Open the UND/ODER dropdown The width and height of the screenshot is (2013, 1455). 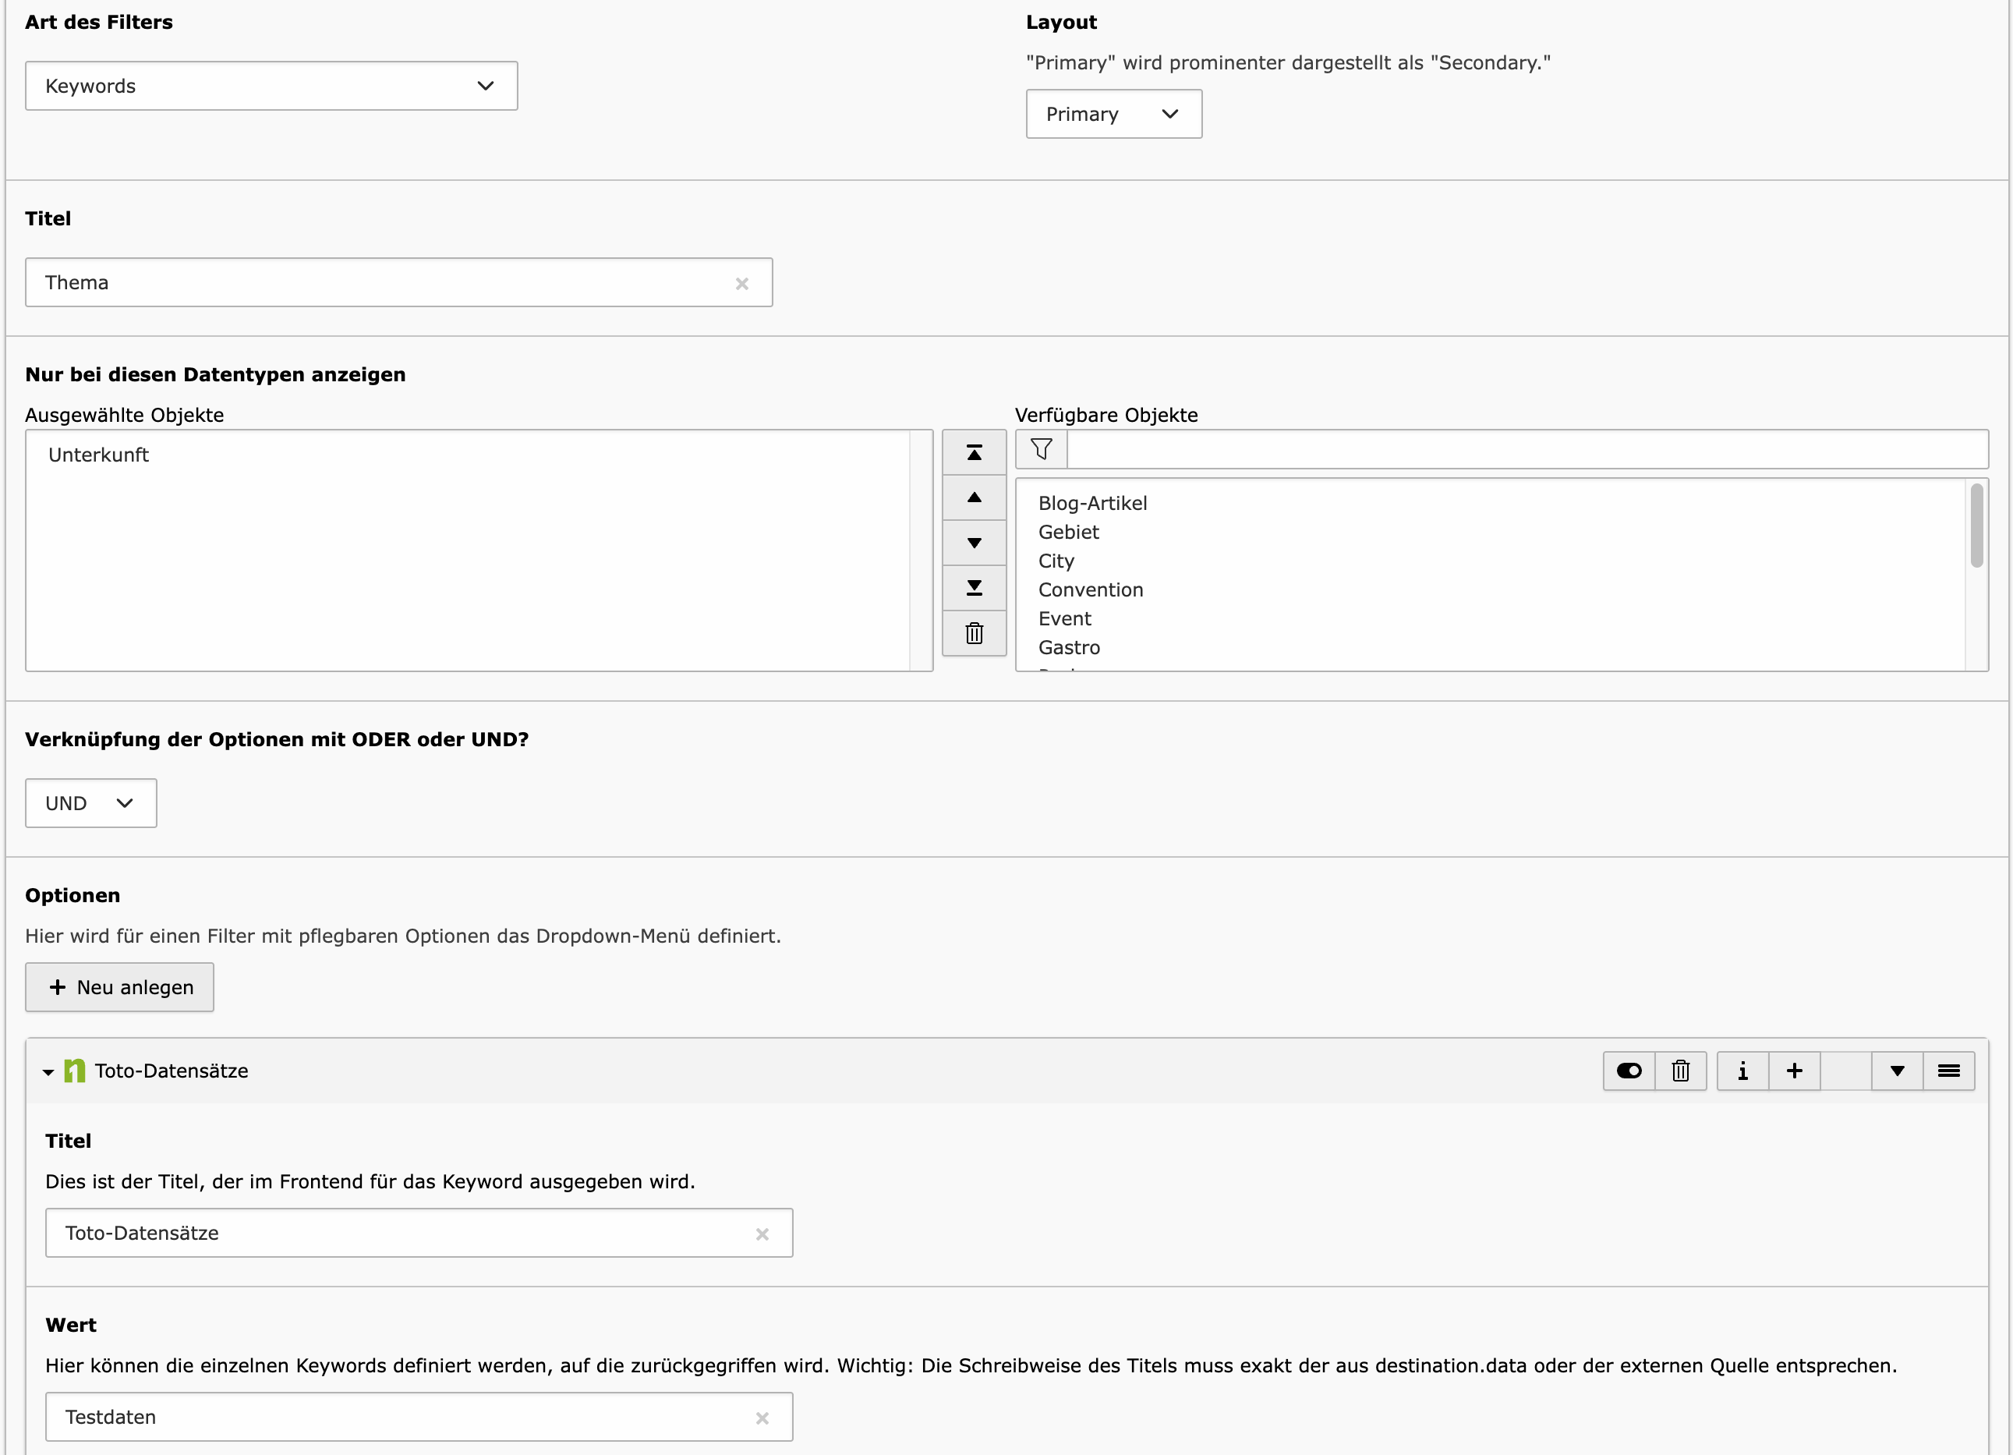90,803
